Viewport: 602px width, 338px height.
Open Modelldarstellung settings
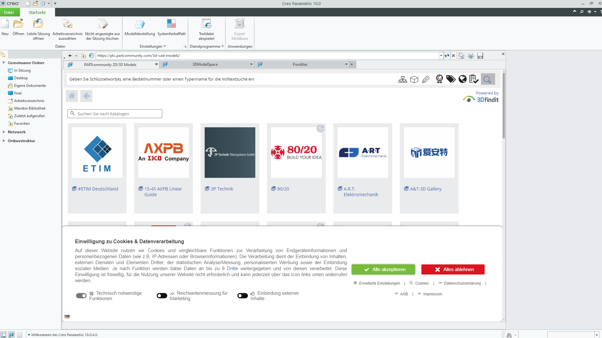(x=140, y=27)
